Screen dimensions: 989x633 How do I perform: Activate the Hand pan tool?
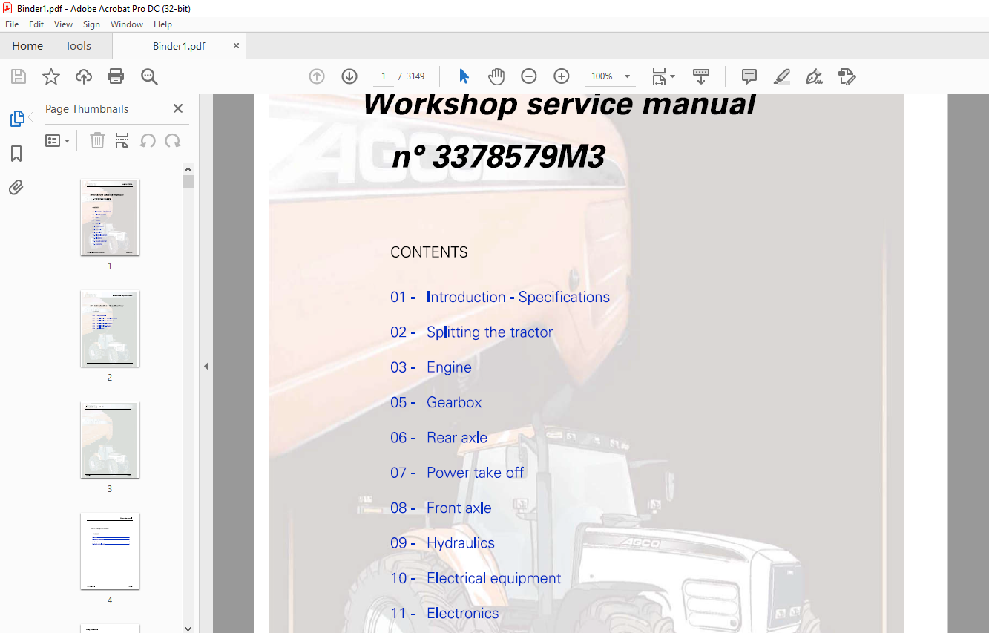pyautogui.click(x=496, y=76)
